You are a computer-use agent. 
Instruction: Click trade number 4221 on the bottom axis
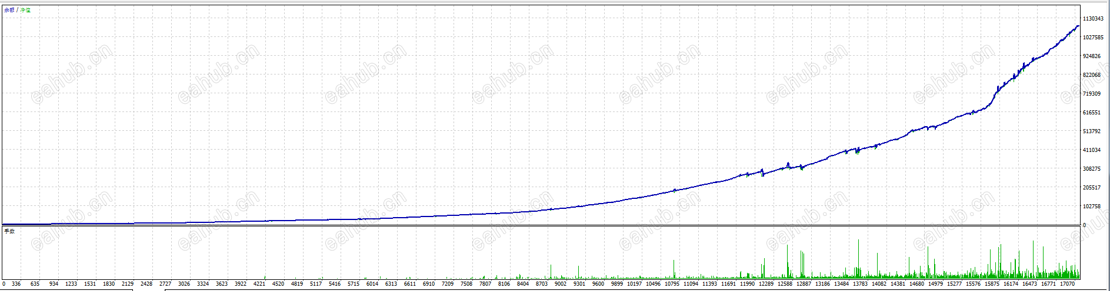point(259,284)
